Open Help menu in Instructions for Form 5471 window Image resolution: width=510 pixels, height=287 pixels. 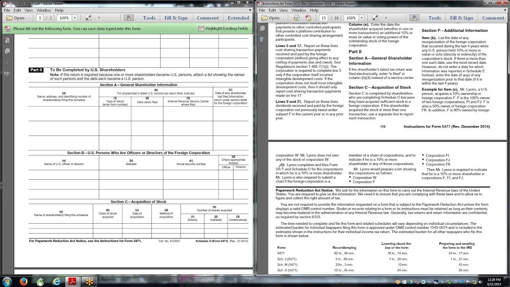click(x=314, y=10)
